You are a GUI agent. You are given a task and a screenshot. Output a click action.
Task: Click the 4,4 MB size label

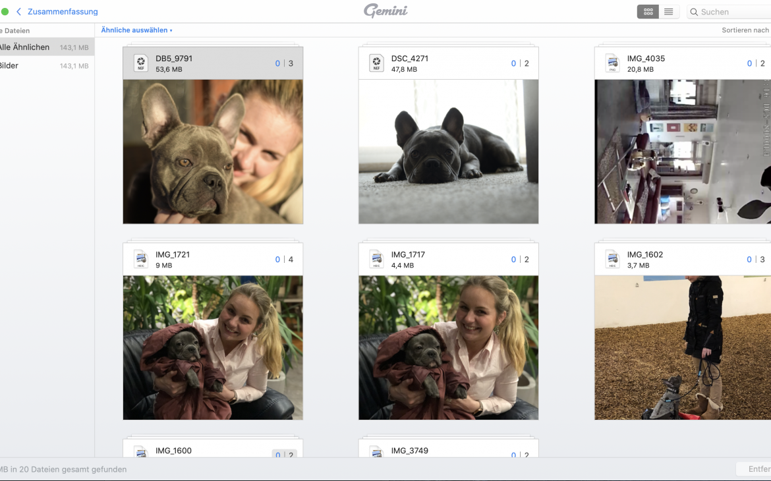(x=402, y=266)
